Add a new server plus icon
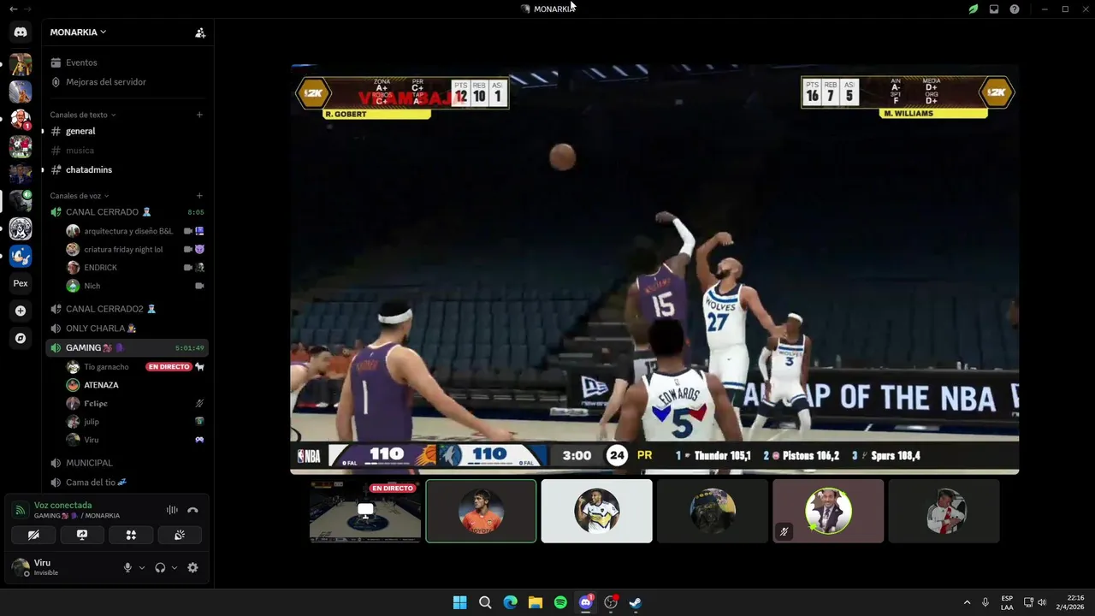The width and height of the screenshot is (1095, 616). (x=21, y=311)
